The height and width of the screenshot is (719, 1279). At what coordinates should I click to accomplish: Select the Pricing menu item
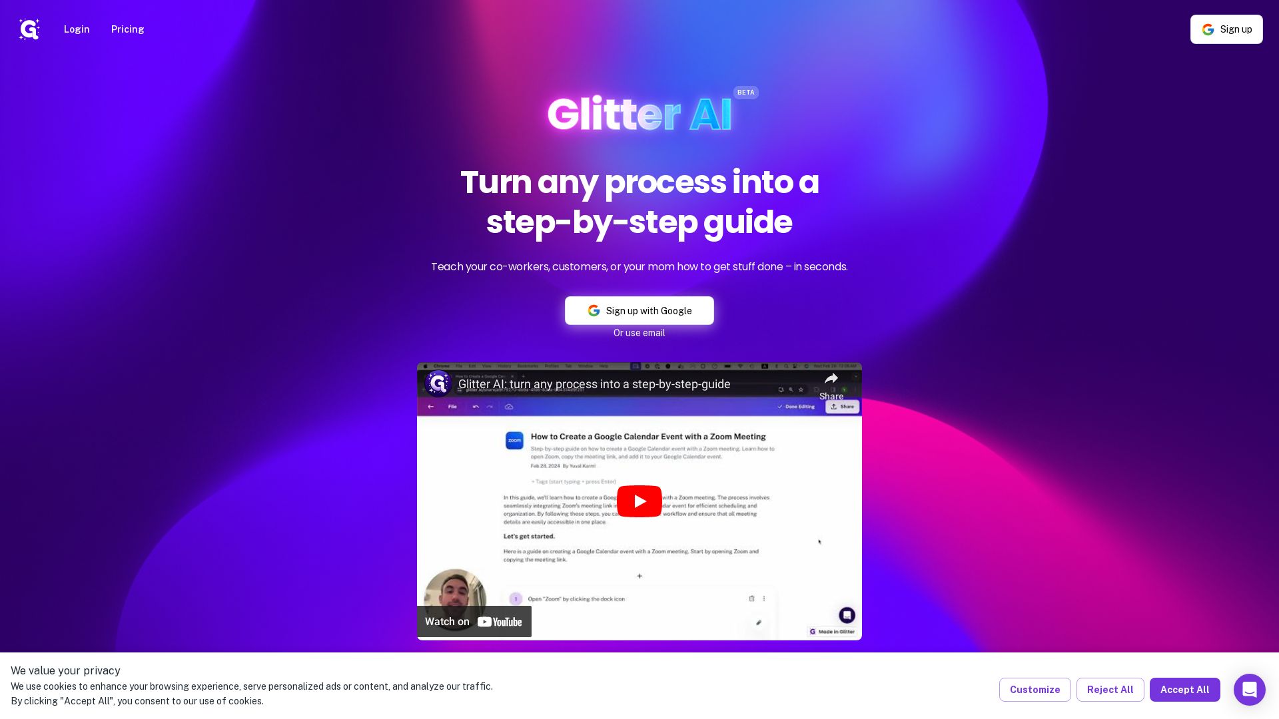point(127,29)
